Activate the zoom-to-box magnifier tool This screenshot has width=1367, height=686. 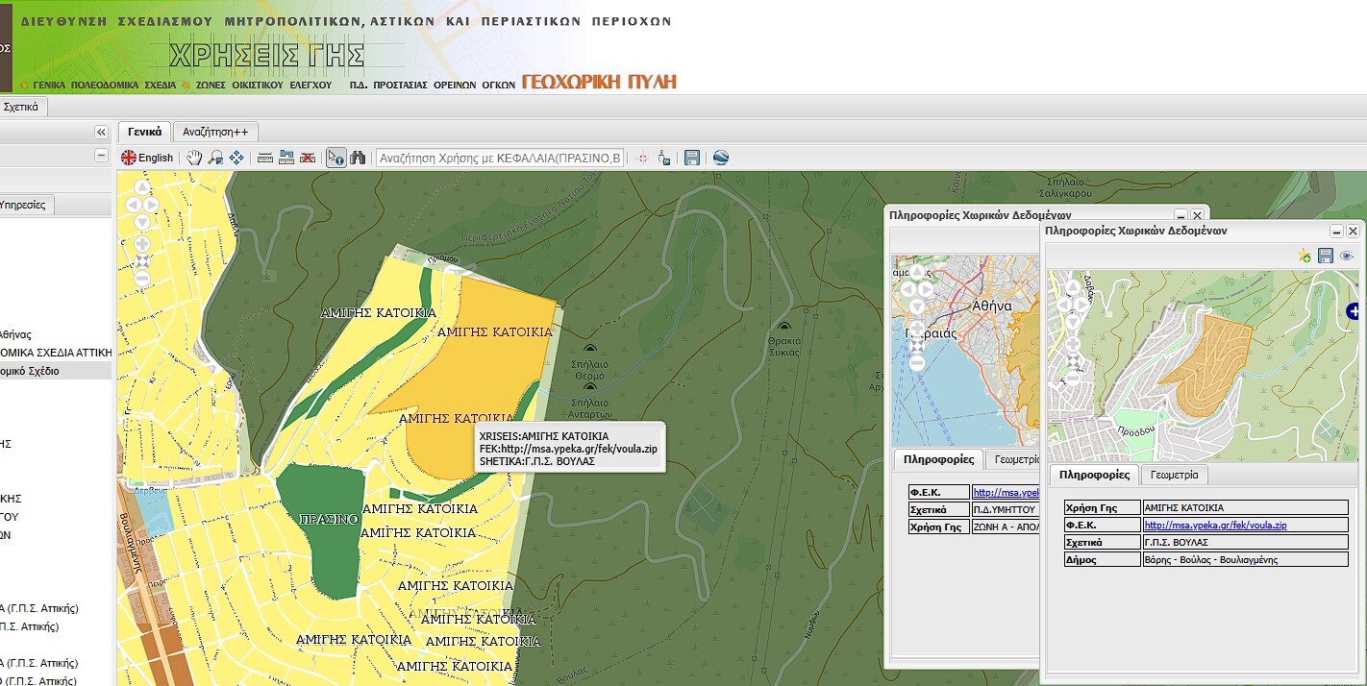click(x=215, y=158)
